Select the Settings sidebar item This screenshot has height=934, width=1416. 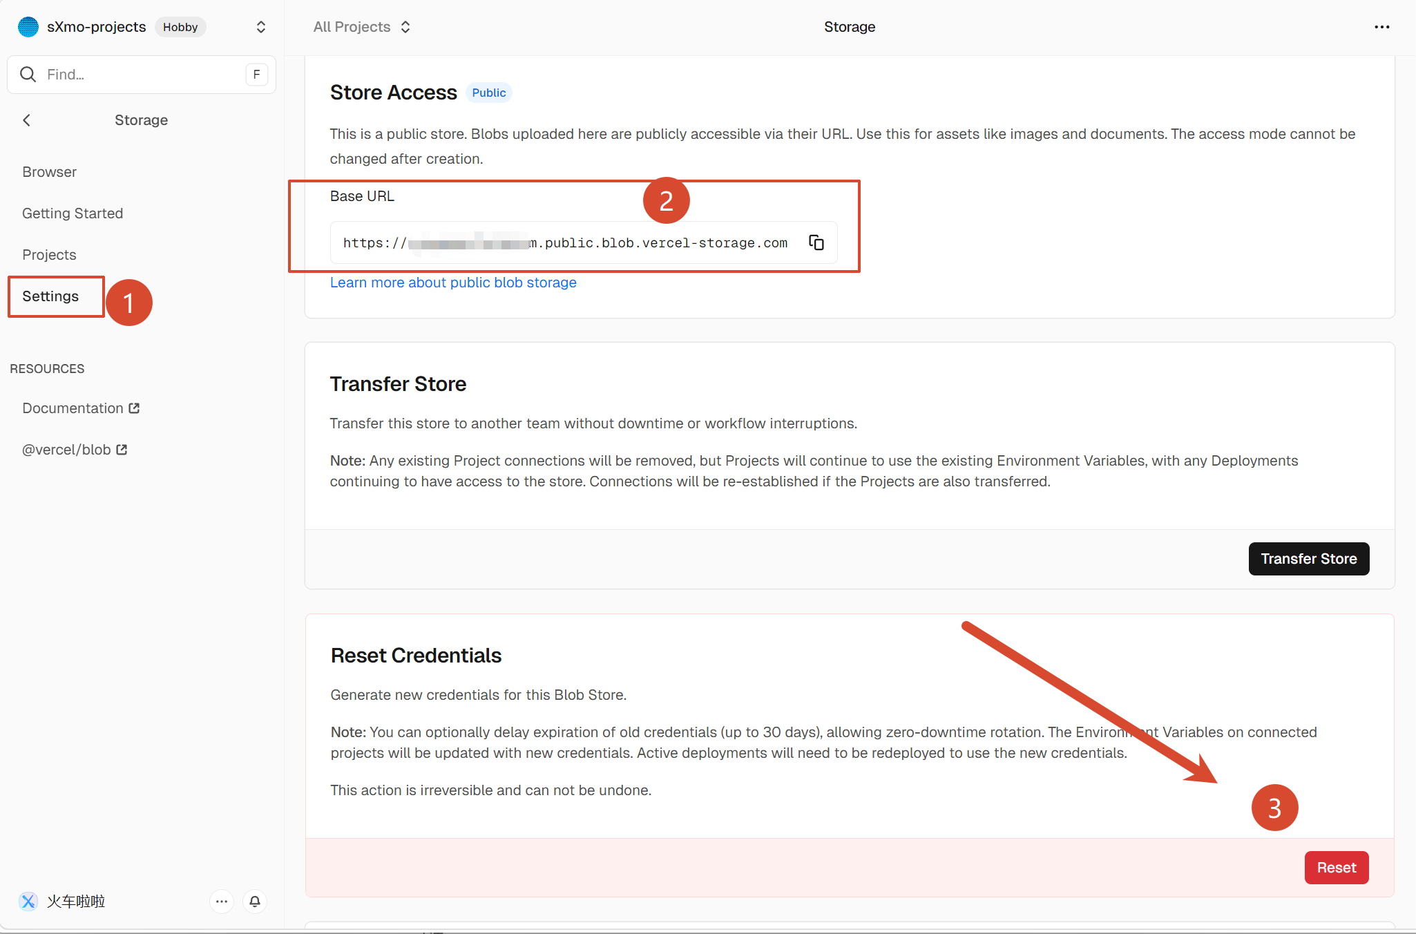click(50, 296)
